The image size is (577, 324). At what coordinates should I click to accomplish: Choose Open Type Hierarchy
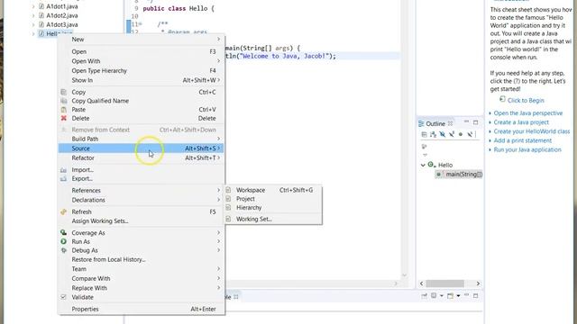(x=142, y=70)
